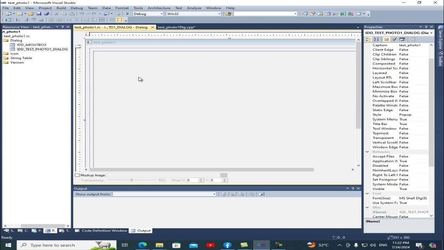Image resolution: width=444 pixels, height=250 pixels.
Task: Select the Version folder in Resource View
Action: coord(17,62)
